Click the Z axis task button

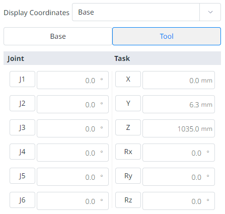pyautogui.click(x=128, y=127)
